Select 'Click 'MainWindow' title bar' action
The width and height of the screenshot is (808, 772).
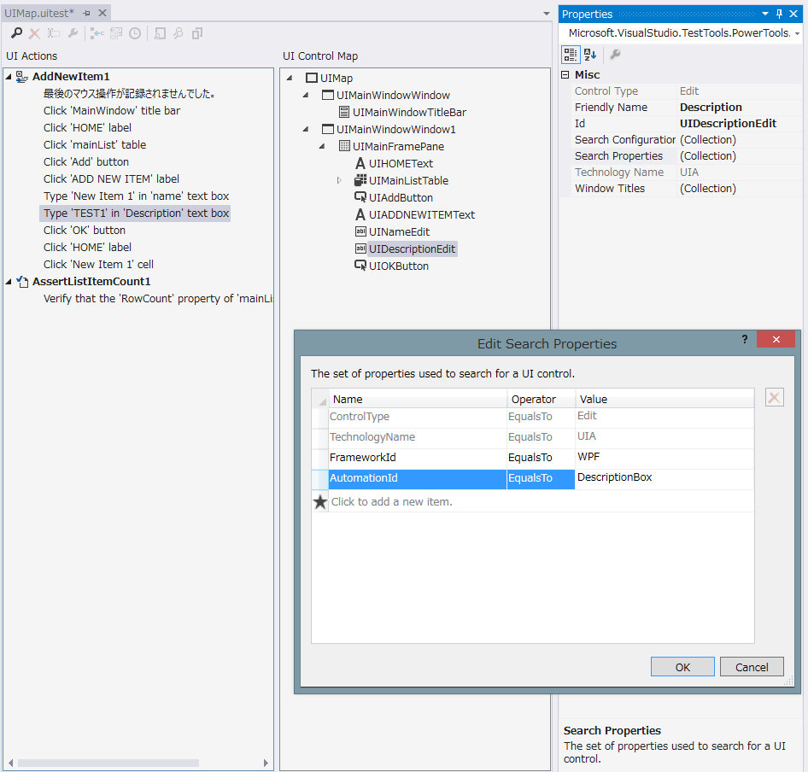[x=112, y=110]
